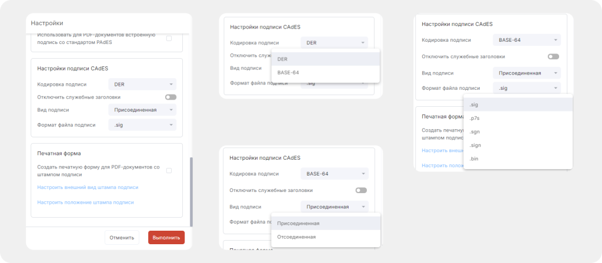Open 'Формат файла подписи' dropdown in Настройки dialog
602x263 pixels.
(x=142, y=124)
